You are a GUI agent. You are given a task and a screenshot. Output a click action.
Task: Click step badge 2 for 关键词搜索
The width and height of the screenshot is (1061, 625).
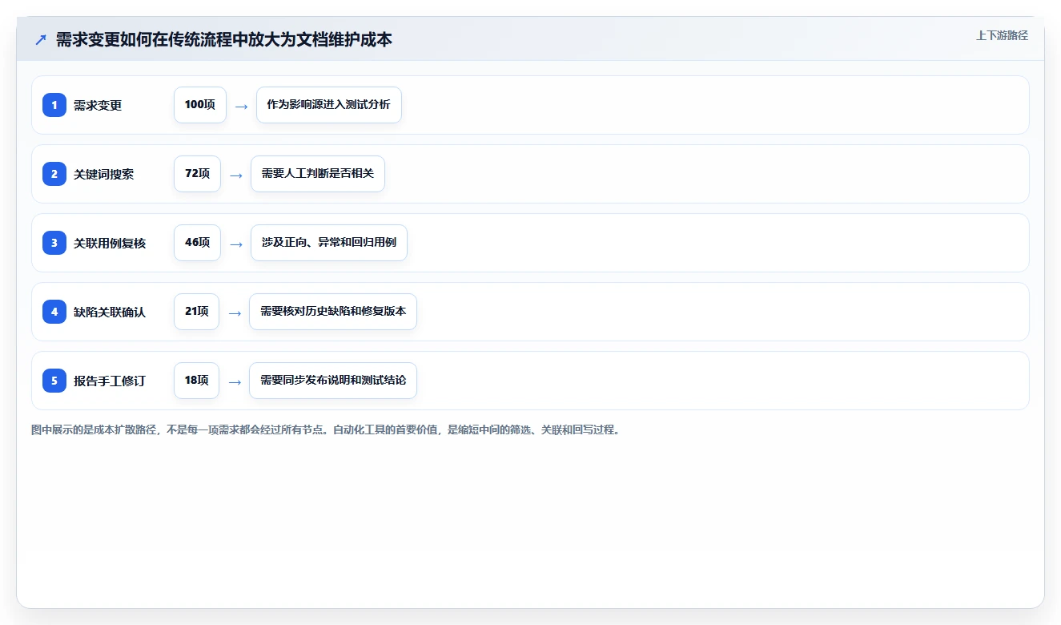click(54, 174)
